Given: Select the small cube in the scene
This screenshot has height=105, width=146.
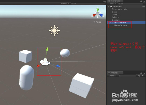Looking at the screenshot, I should (25, 56).
